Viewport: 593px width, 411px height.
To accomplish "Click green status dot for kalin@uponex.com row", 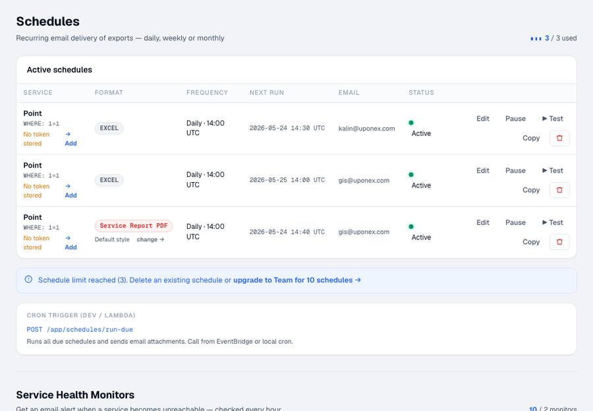I will (411, 123).
